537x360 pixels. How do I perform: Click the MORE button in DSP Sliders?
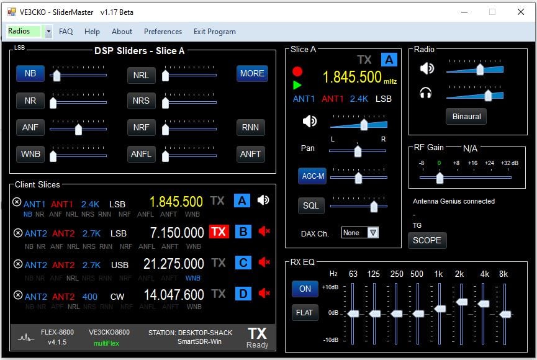252,73
